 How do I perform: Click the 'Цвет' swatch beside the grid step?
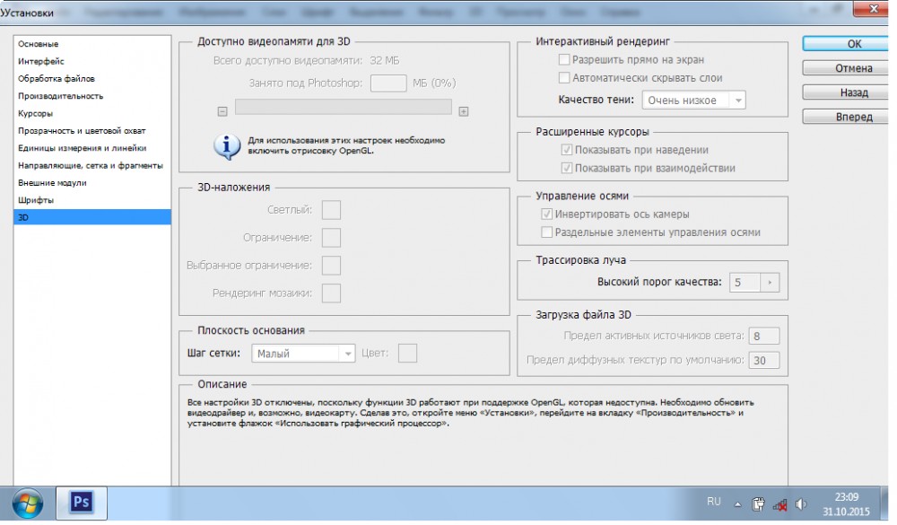click(x=407, y=354)
